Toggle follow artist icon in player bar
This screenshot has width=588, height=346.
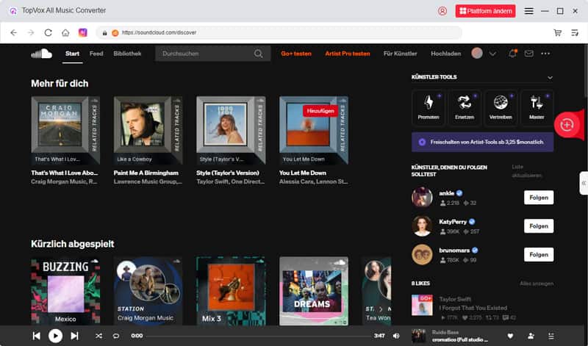(531, 336)
